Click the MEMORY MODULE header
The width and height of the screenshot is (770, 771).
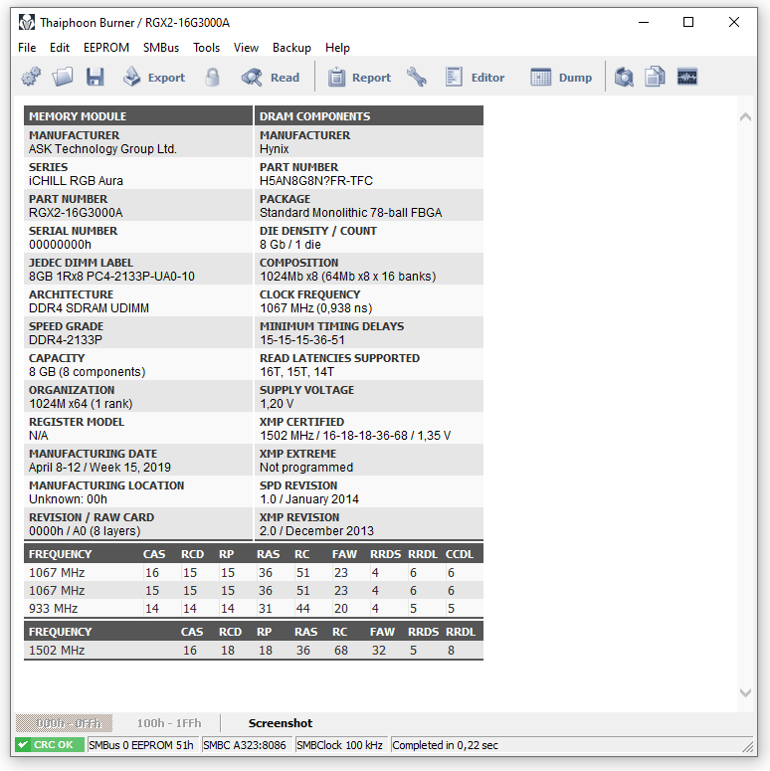[x=138, y=116]
